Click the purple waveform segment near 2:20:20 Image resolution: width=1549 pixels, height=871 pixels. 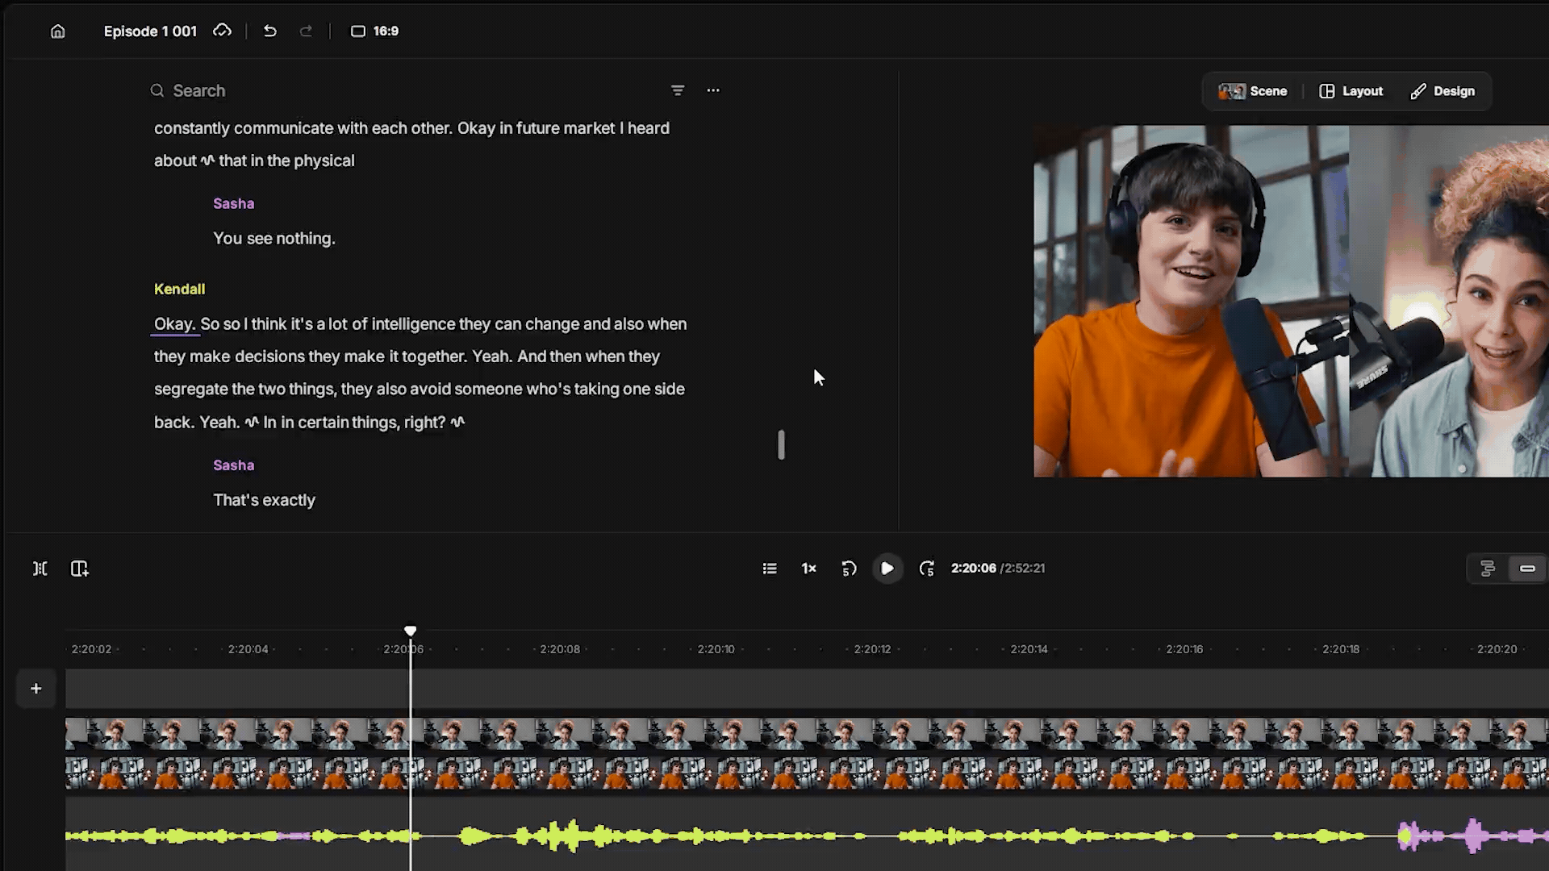coord(1473,836)
